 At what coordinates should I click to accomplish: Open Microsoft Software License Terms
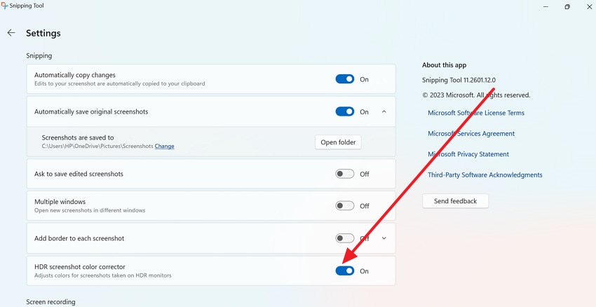(x=476, y=113)
